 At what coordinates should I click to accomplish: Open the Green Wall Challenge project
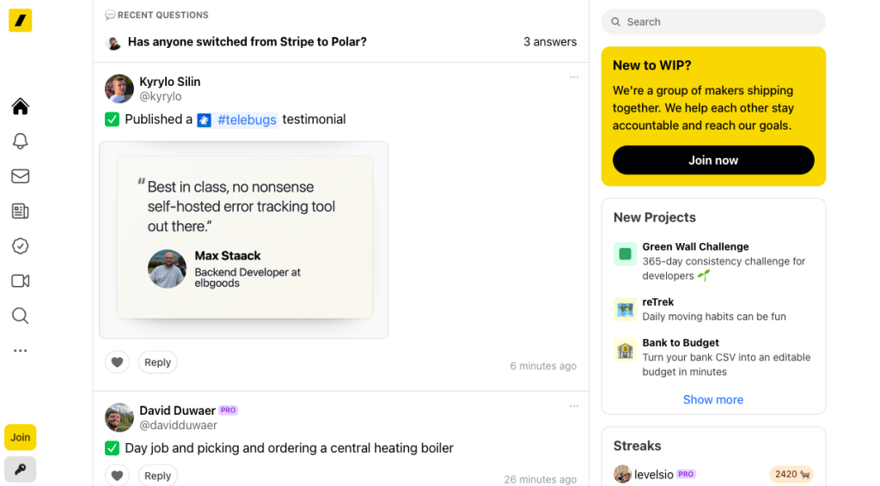pos(695,246)
